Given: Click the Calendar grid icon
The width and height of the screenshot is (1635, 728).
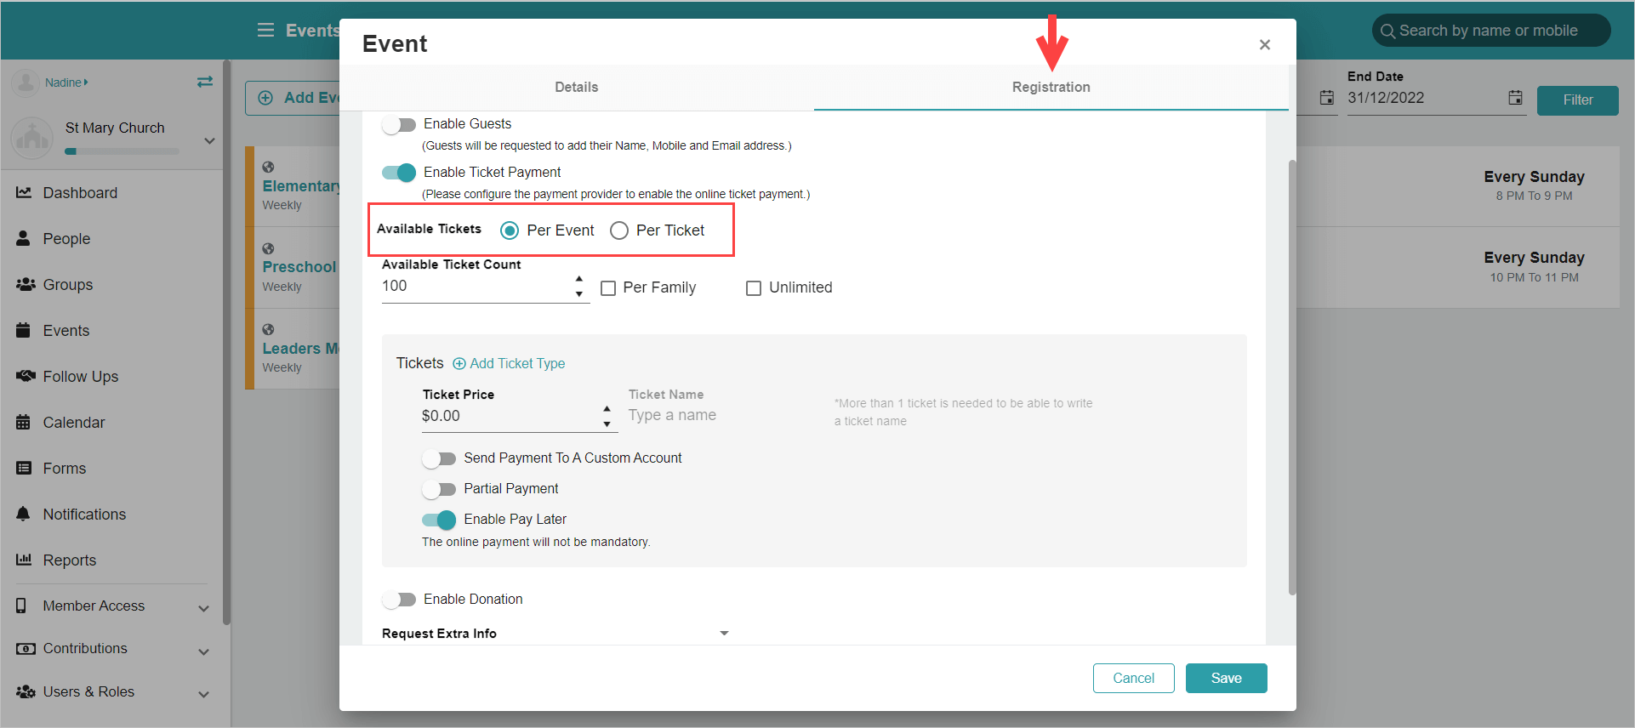Looking at the screenshot, I should (24, 422).
